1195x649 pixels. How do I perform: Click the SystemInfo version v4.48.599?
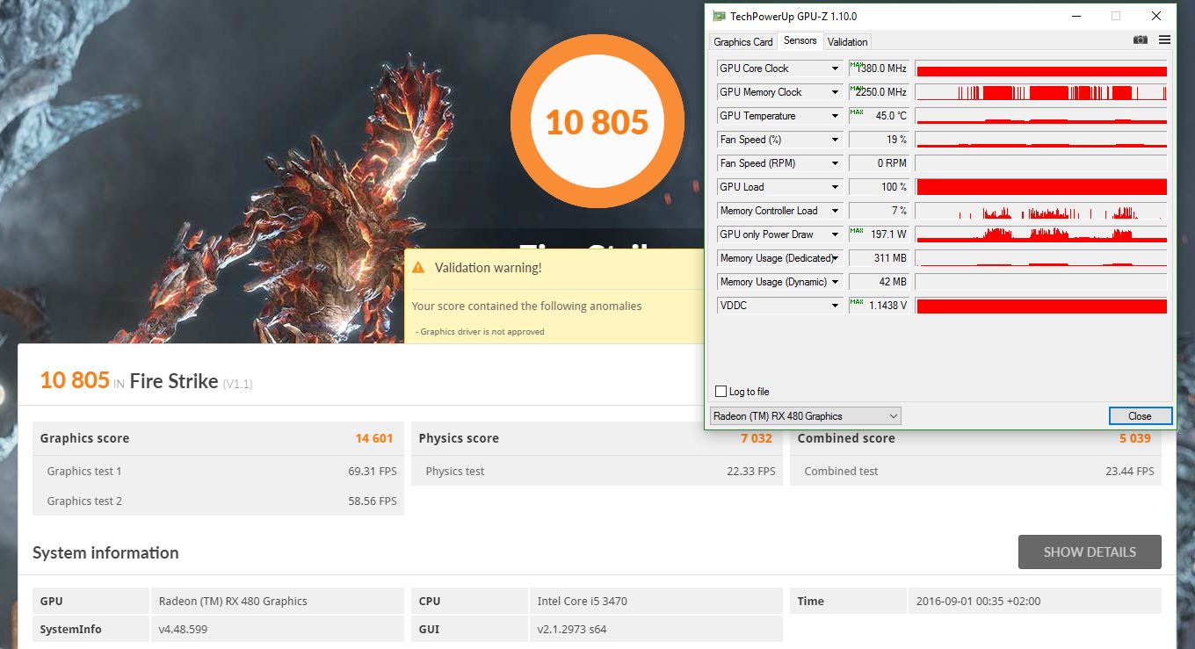pyautogui.click(x=183, y=630)
